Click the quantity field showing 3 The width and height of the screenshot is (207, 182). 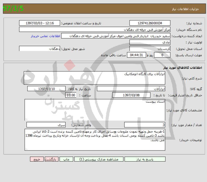click(145, 125)
